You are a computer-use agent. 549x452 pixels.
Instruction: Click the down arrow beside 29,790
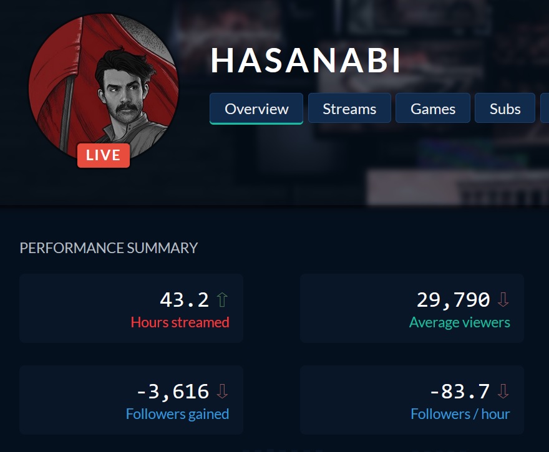(503, 300)
